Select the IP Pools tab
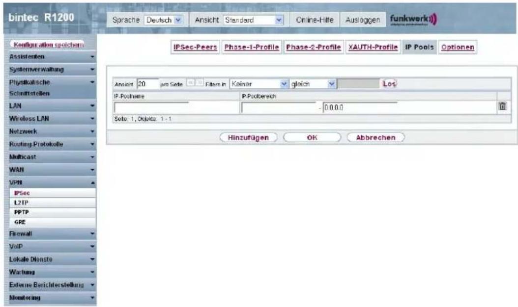518x307 pixels. pyautogui.click(x=420, y=47)
